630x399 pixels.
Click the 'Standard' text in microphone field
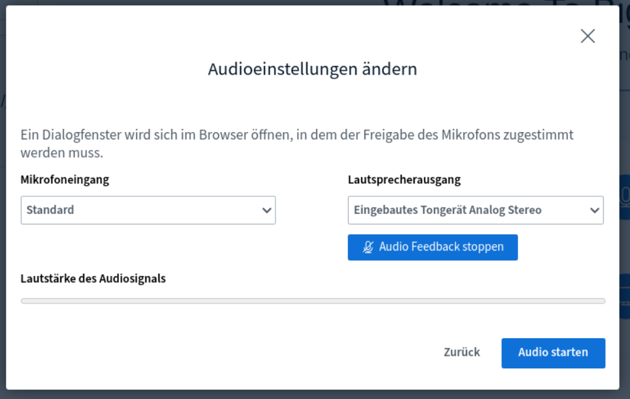coord(50,210)
